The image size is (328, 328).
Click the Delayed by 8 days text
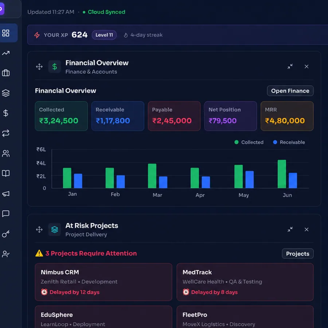tap(214, 292)
